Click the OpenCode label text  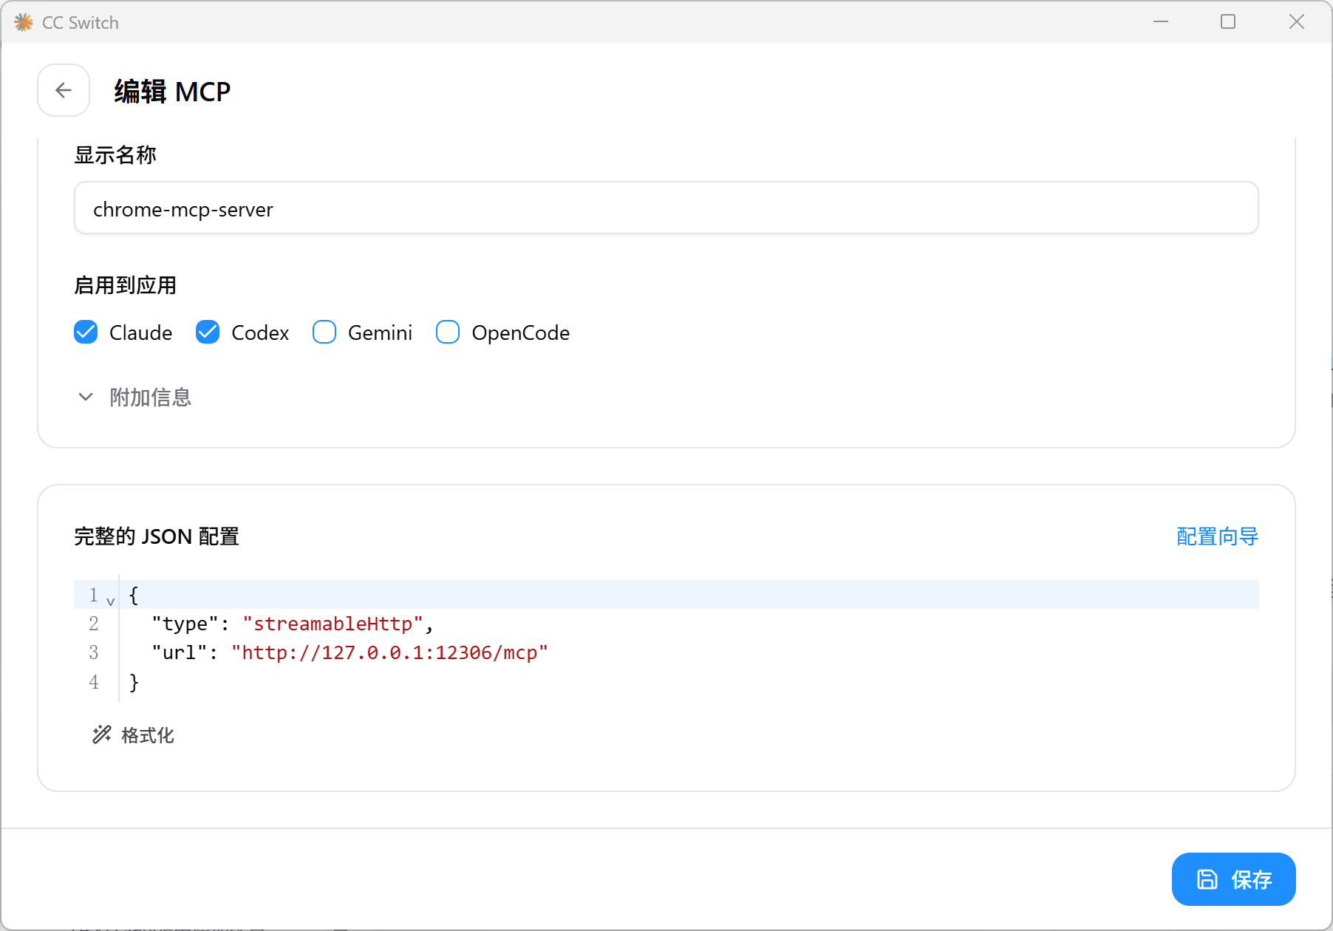coord(520,333)
